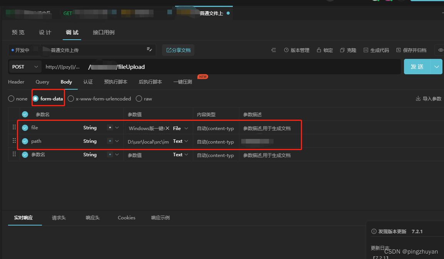Click the 锁定 lock button

pos(324,50)
